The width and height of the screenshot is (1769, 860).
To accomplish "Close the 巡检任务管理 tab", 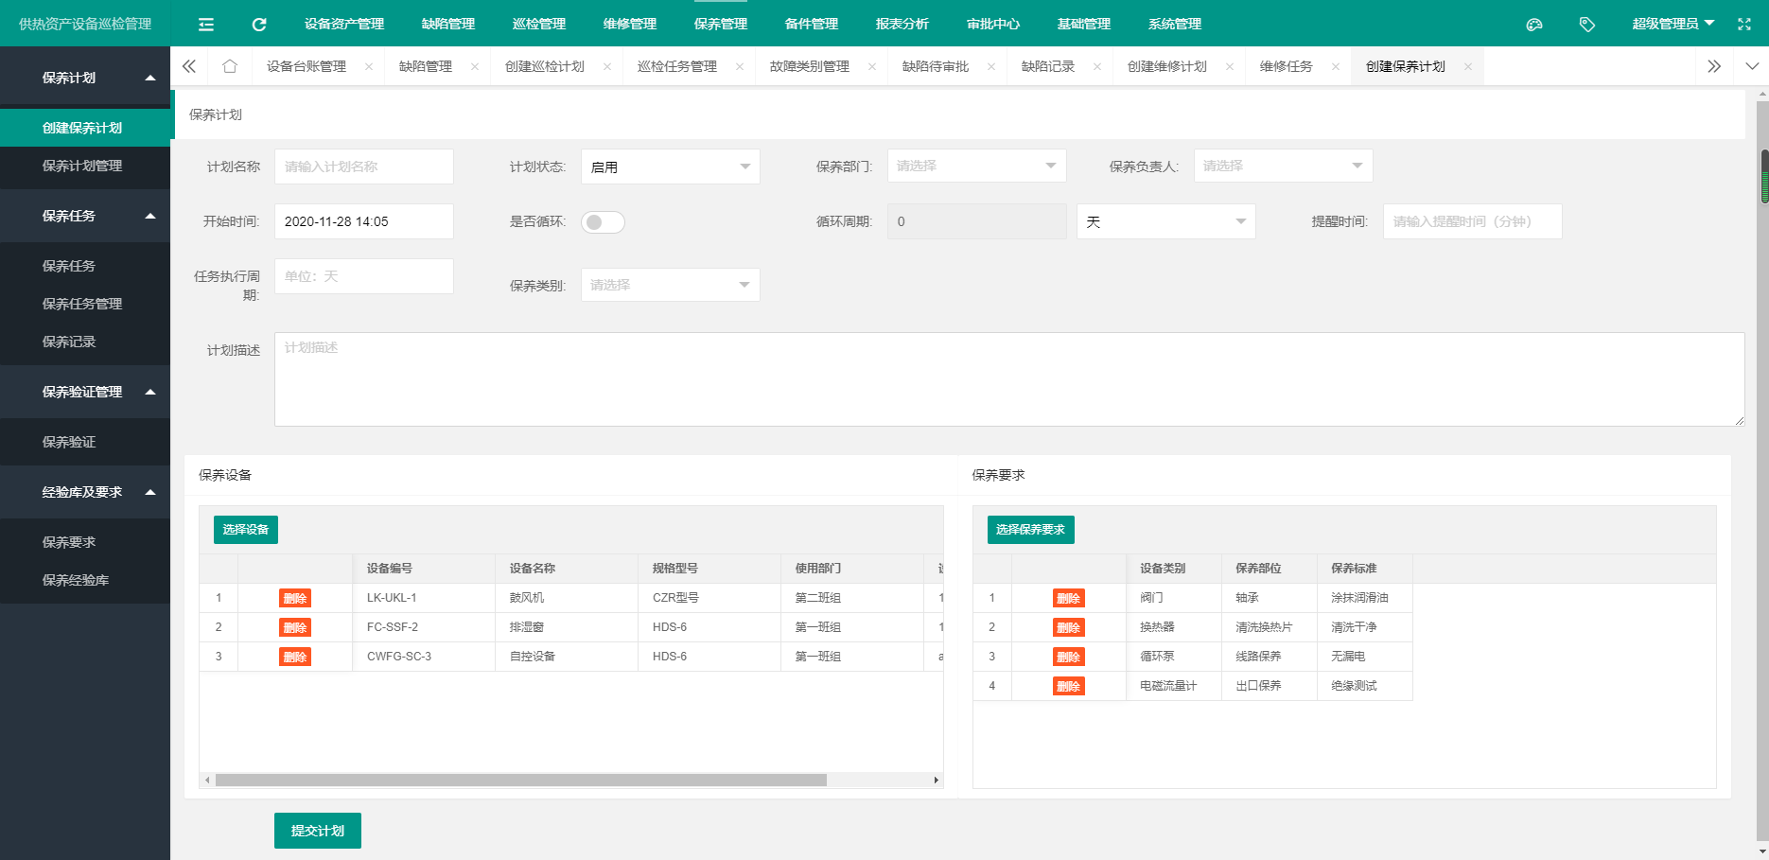I will coord(740,66).
